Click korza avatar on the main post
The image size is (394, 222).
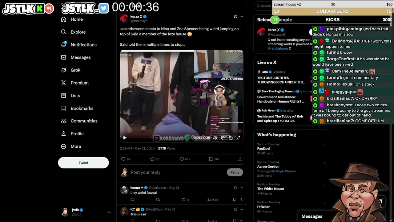pyautogui.click(x=124, y=18)
